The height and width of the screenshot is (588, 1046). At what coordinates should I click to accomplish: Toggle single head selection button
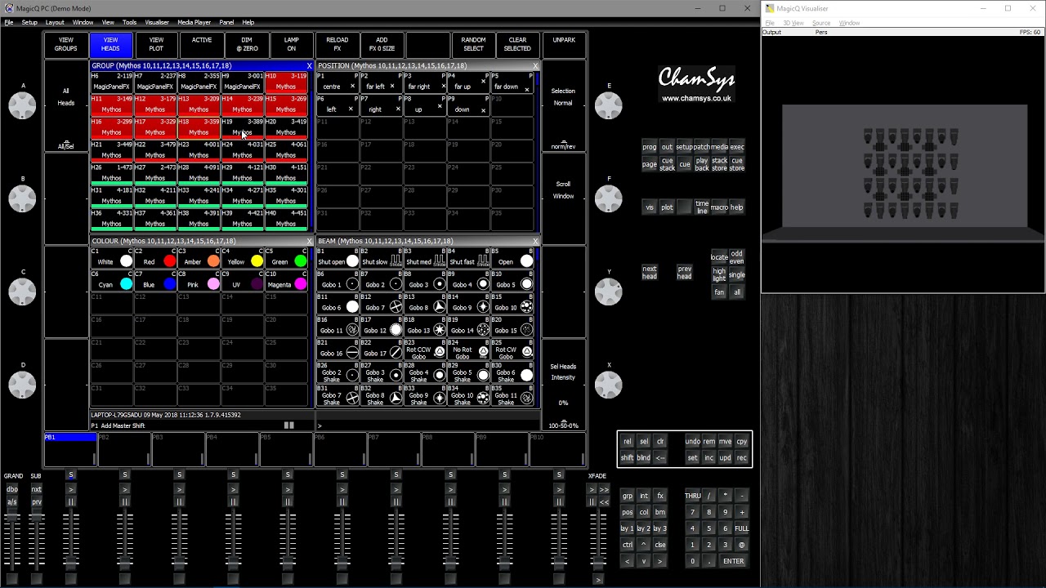pyautogui.click(x=736, y=274)
